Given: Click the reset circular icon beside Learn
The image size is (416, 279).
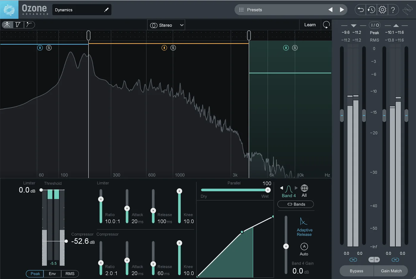Looking at the screenshot, I should (x=326, y=25).
